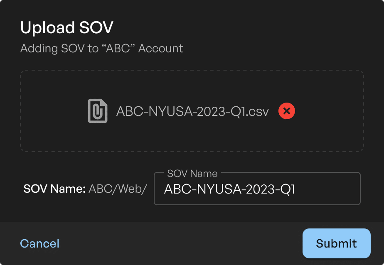Select the ABC-NYUSA-2023-Q1.csv file name

pyautogui.click(x=192, y=111)
